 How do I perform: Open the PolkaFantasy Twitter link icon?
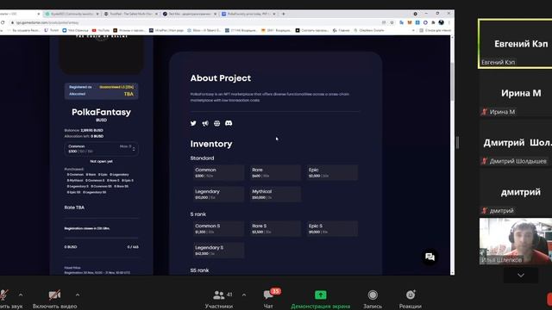193,123
